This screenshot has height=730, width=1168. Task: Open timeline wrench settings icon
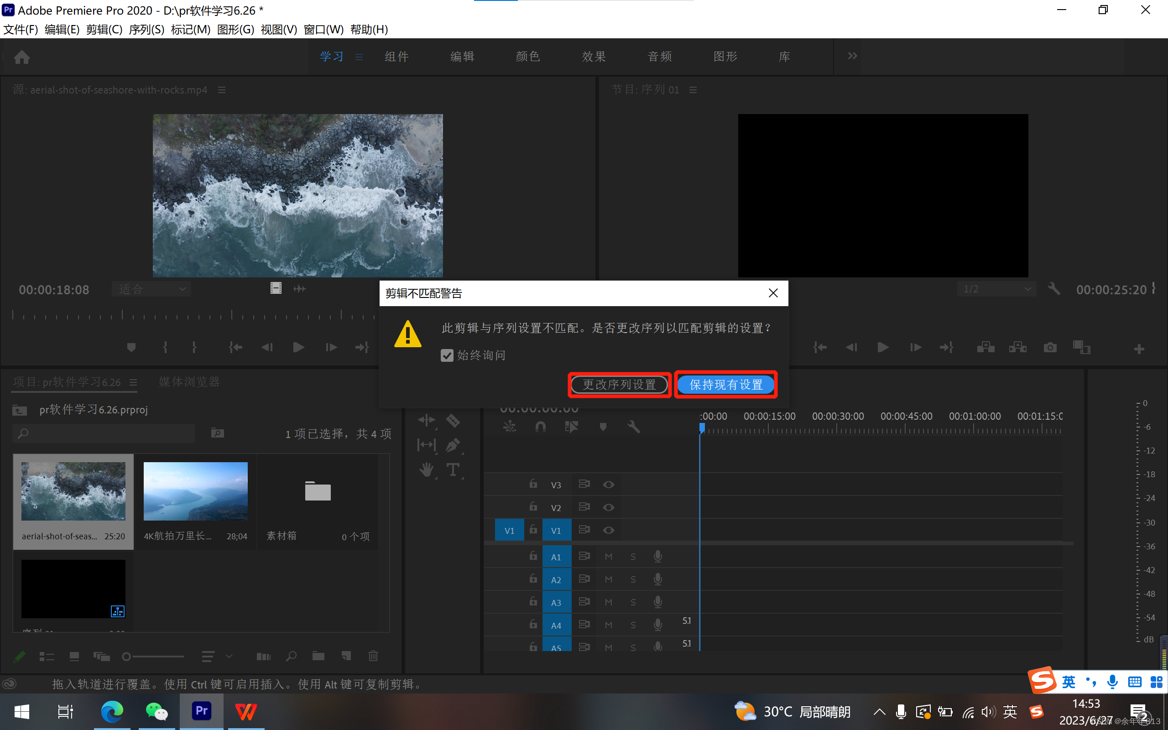[x=633, y=427]
